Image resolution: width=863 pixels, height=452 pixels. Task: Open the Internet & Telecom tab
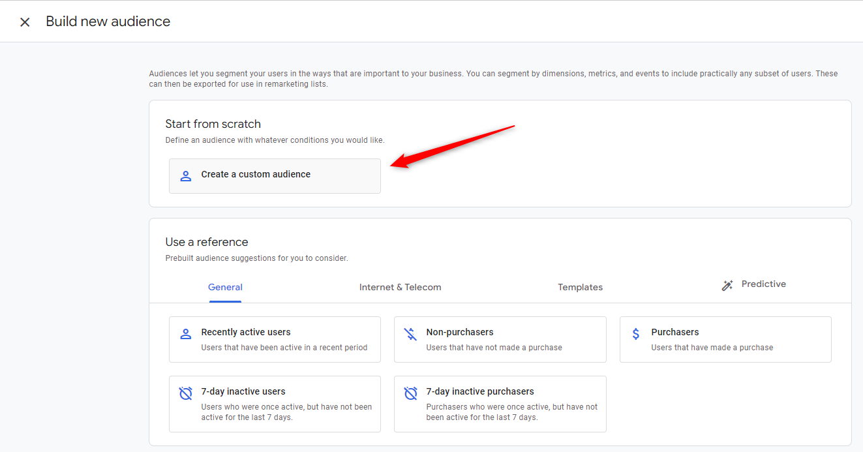[x=400, y=288]
